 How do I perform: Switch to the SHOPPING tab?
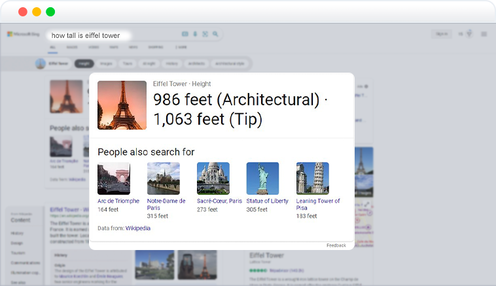pyautogui.click(x=156, y=47)
